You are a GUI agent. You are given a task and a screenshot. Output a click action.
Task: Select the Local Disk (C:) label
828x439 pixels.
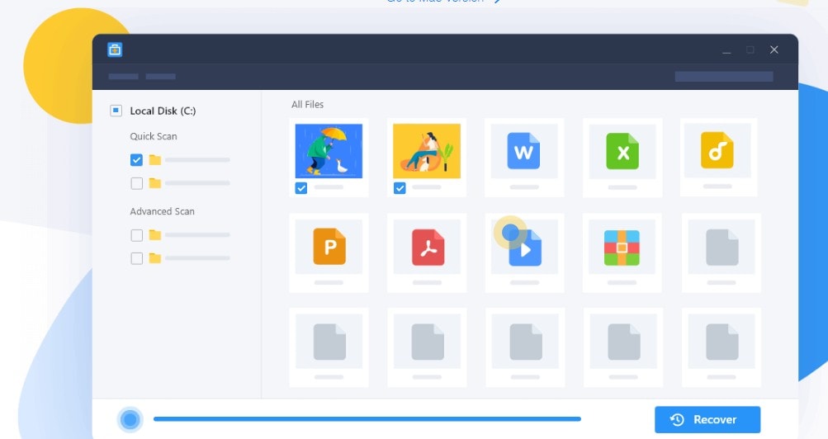pyautogui.click(x=163, y=111)
